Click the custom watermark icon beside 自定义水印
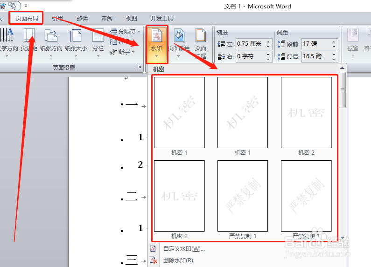This screenshot has width=371, height=267. [x=153, y=248]
